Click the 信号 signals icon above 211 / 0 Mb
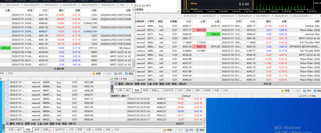The height and width of the screenshot is (133, 321). [294, 91]
